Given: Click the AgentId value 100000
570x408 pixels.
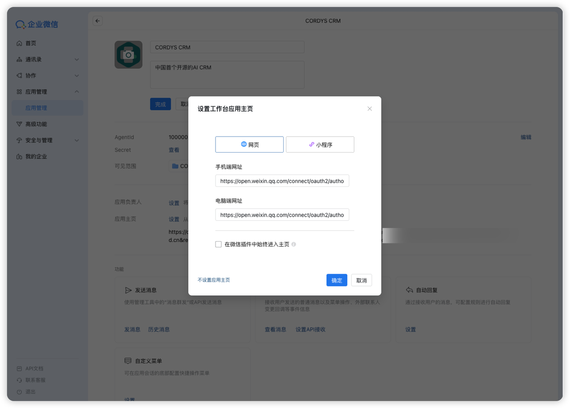Looking at the screenshot, I should click(178, 137).
